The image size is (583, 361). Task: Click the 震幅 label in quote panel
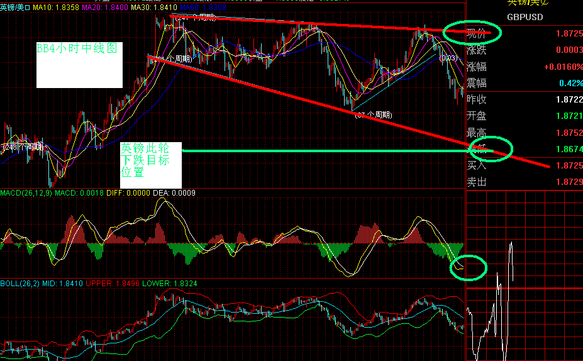click(476, 83)
